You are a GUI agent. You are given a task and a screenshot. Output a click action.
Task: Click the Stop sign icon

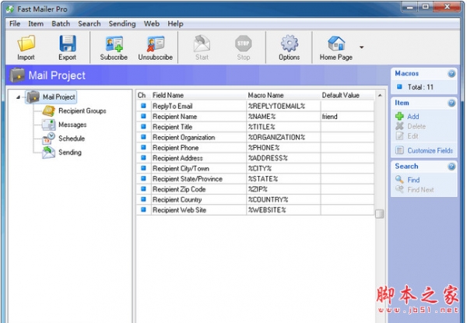click(x=244, y=44)
